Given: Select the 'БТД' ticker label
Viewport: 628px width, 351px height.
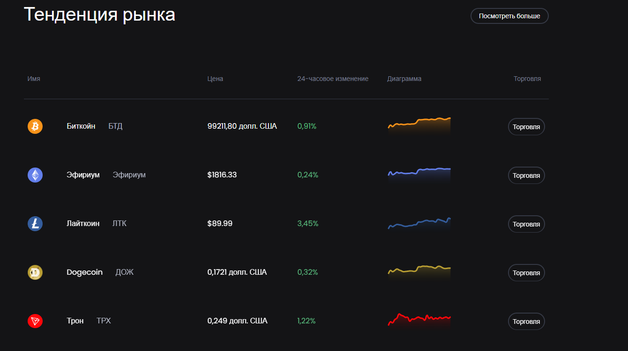Looking at the screenshot, I should pyautogui.click(x=115, y=126).
